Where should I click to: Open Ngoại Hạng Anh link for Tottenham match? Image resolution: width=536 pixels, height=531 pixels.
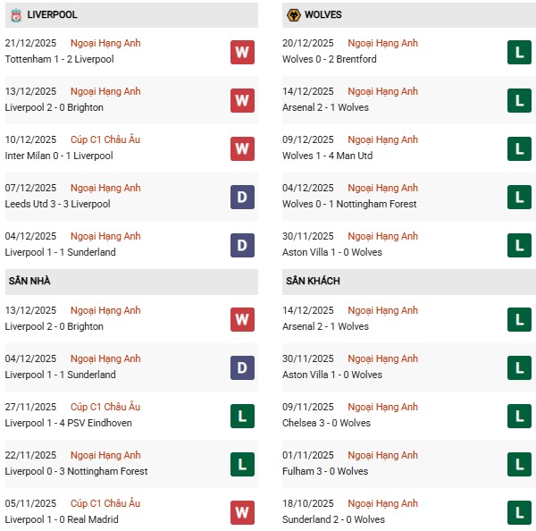[105, 43]
